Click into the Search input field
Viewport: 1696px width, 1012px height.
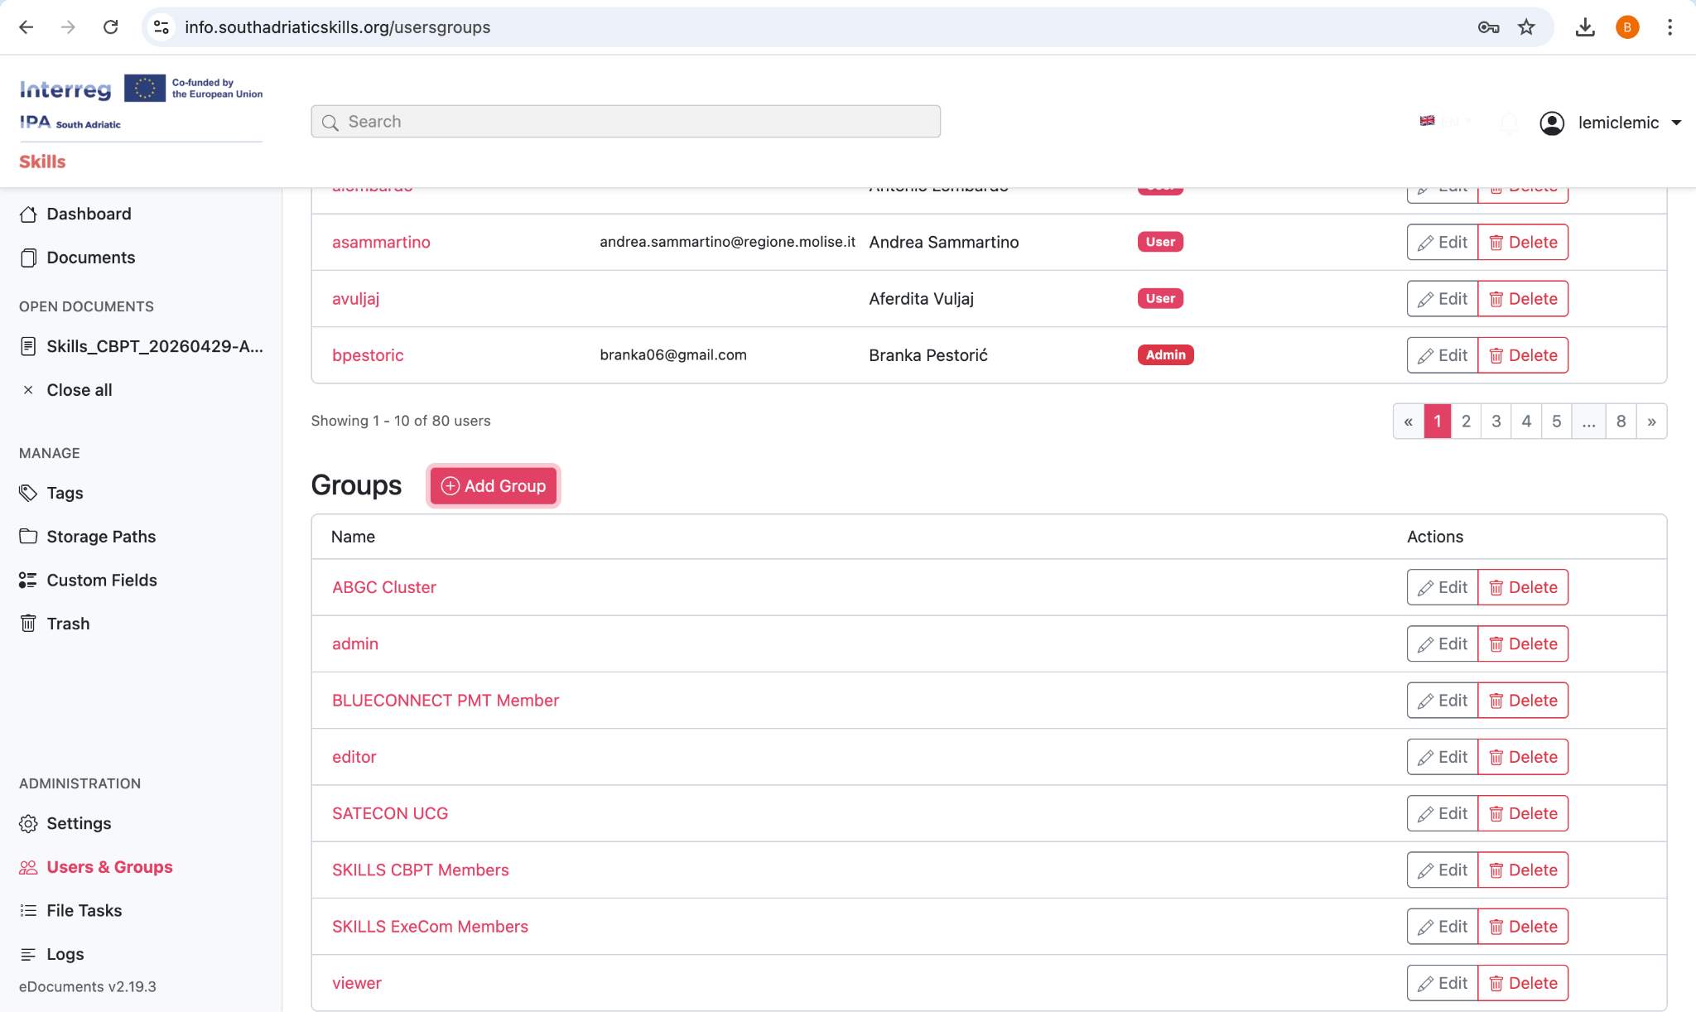coord(625,122)
